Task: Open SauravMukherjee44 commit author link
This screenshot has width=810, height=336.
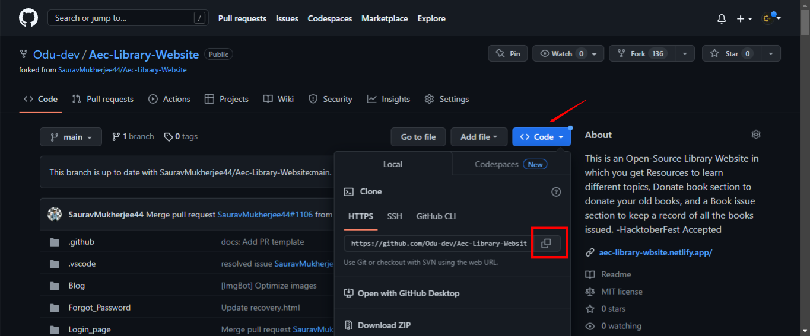Action: tap(106, 214)
